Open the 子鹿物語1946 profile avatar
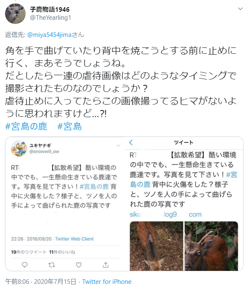This screenshot has height=291, width=249. 15,13
